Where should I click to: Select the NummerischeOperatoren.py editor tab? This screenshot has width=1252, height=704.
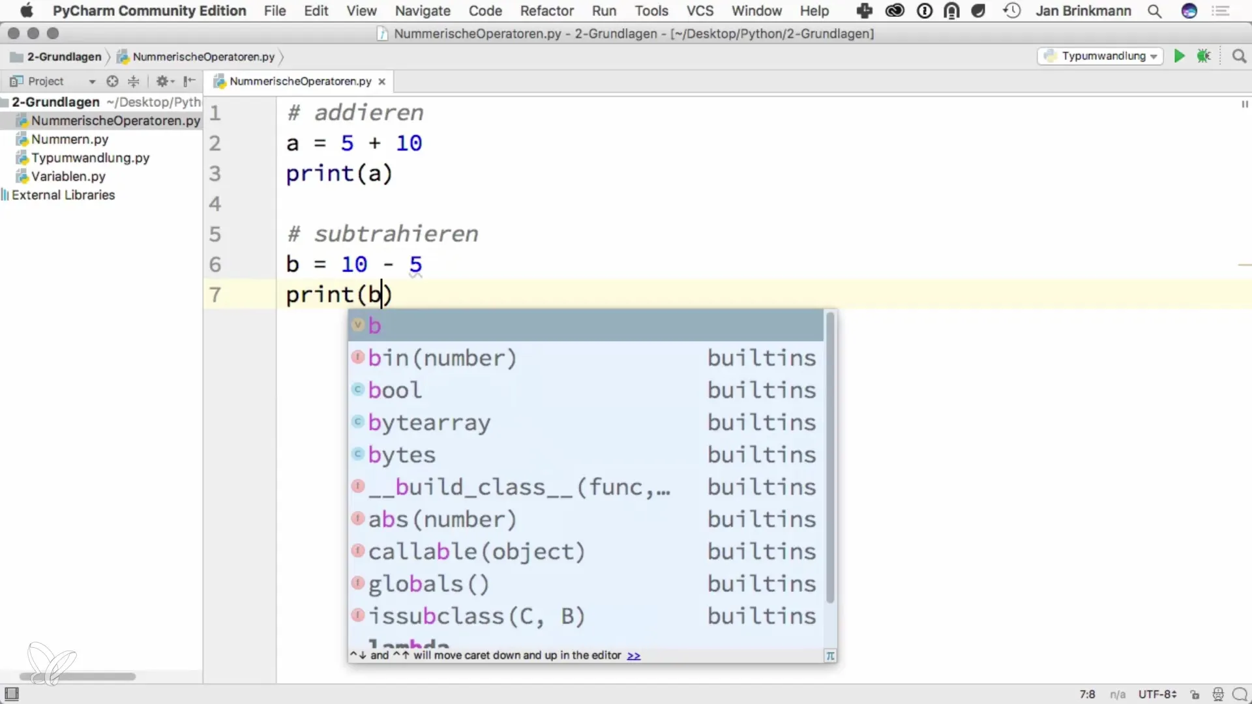(x=300, y=81)
